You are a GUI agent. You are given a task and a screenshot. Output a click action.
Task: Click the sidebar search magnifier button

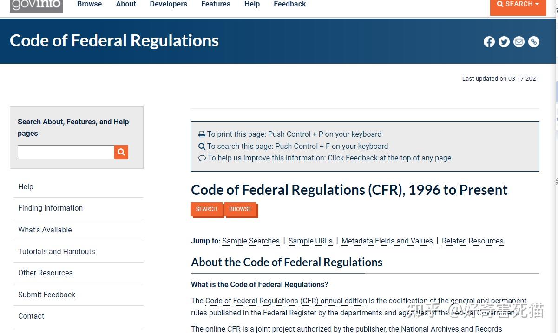(x=121, y=152)
